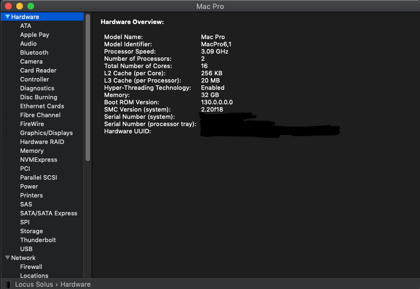Click the Model Name label

coord(123,37)
